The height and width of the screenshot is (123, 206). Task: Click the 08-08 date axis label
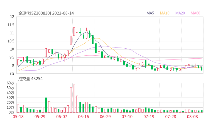(192, 117)
